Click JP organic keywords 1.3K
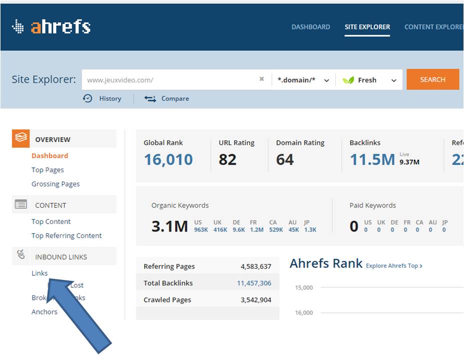Screen dimensions: 464x355 tap(310, 230)
